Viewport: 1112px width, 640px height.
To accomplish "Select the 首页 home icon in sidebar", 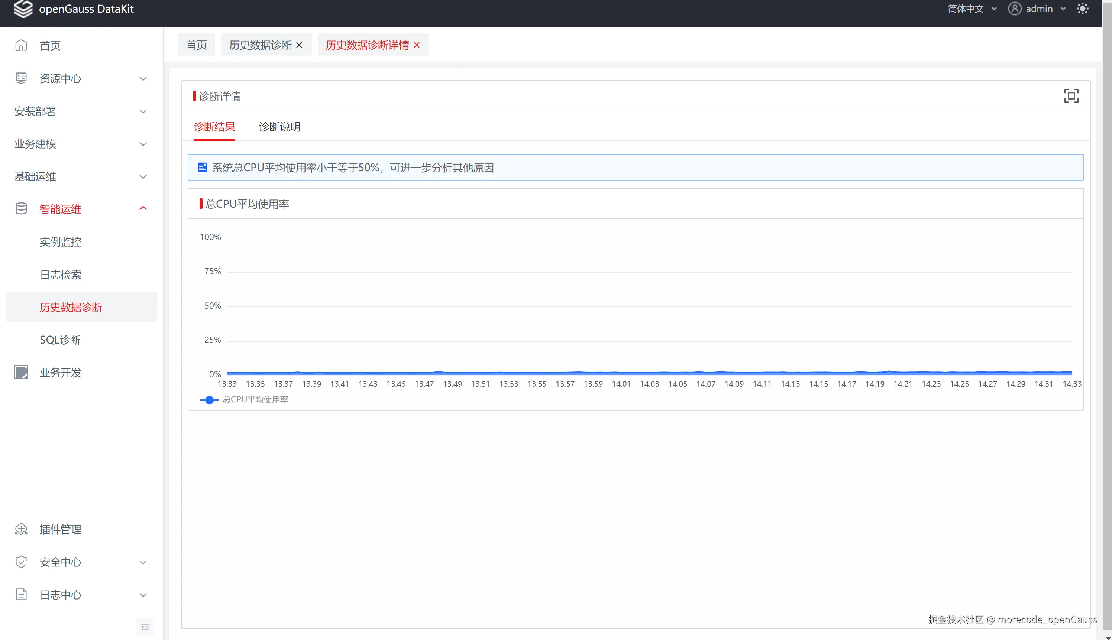I will pyautogui.click(x=21, y=45).
